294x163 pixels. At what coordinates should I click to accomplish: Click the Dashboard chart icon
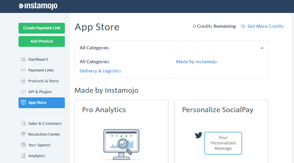[x=23, y=59]
